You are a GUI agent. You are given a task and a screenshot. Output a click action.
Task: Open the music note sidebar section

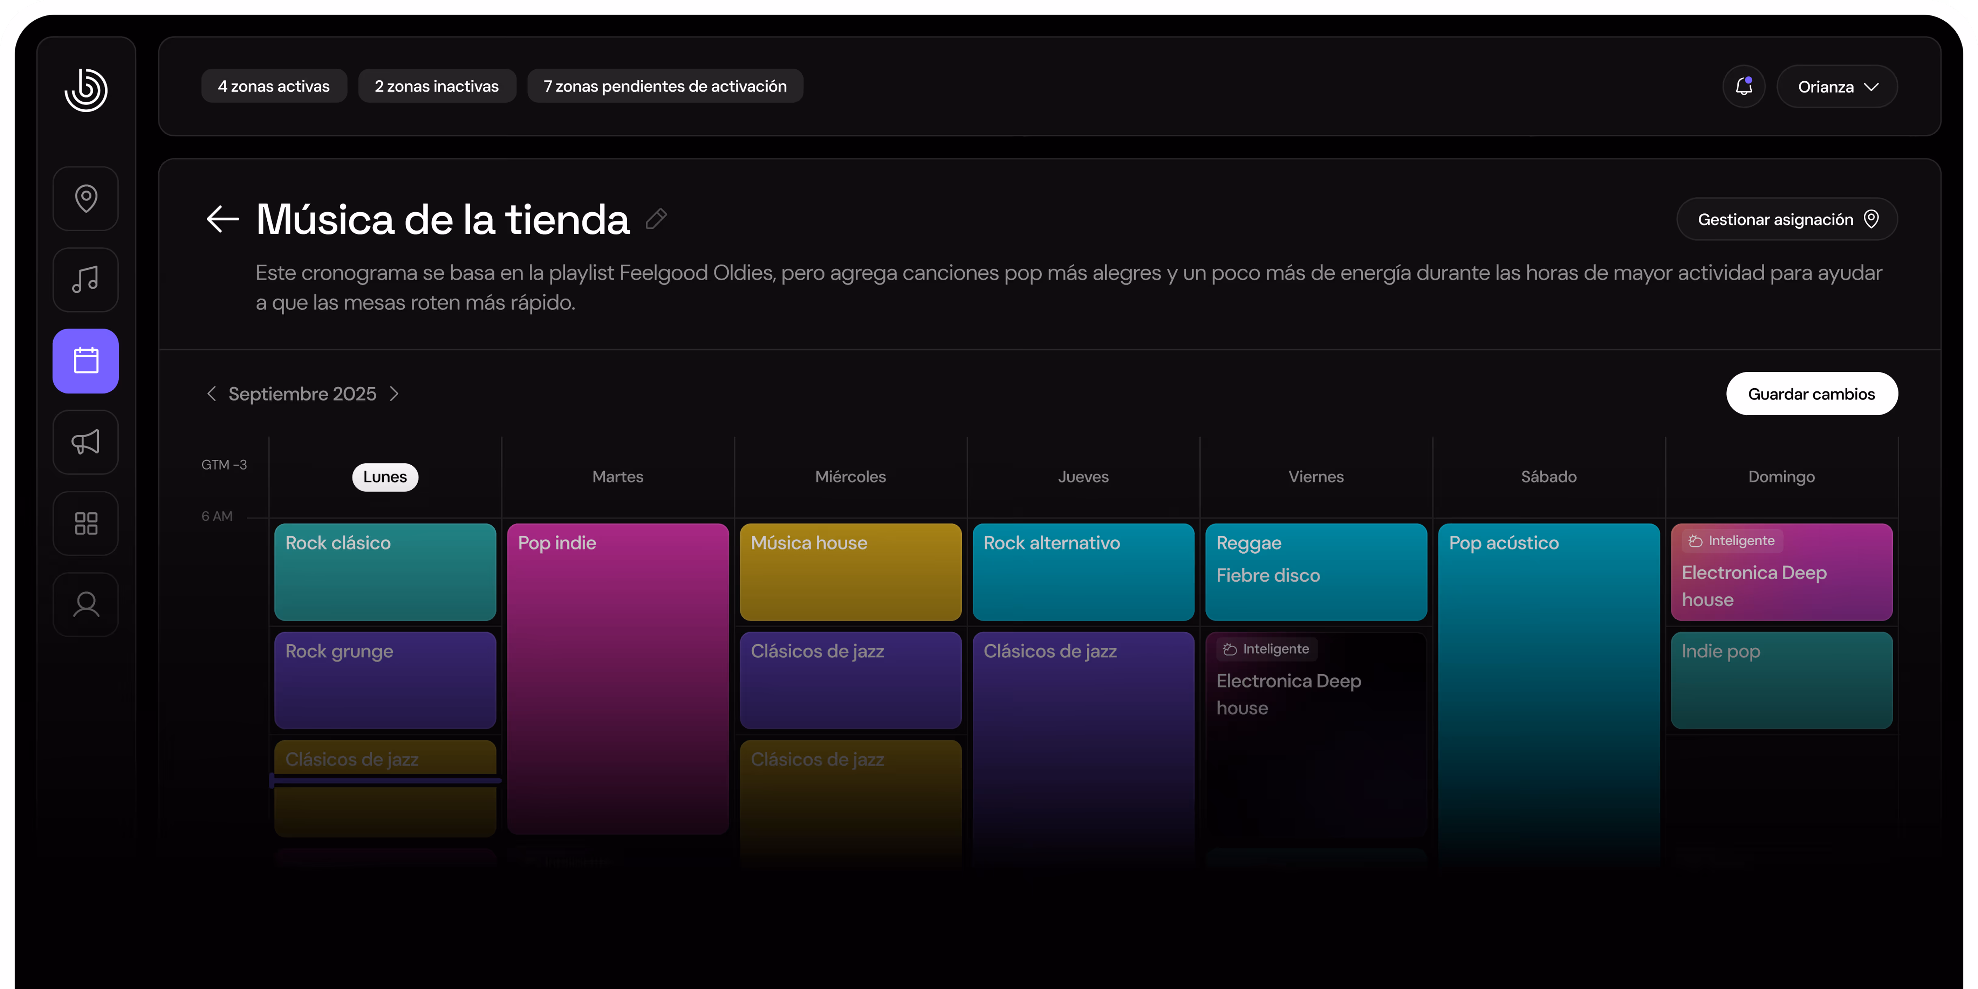coord(86,280)
